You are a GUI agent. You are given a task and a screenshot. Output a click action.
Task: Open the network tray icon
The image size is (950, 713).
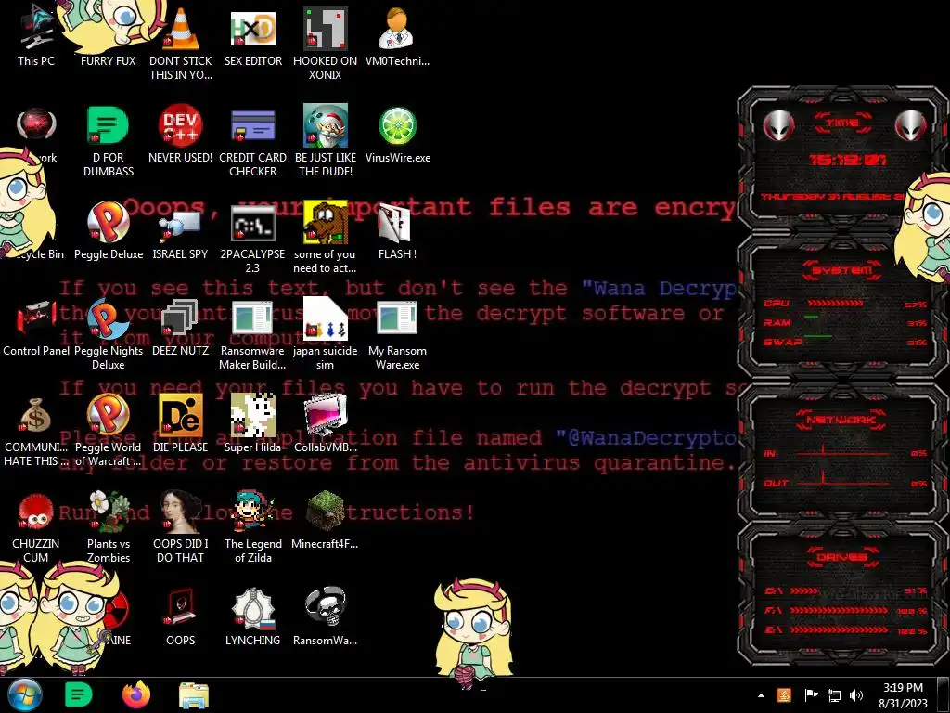tap(834, 695)
